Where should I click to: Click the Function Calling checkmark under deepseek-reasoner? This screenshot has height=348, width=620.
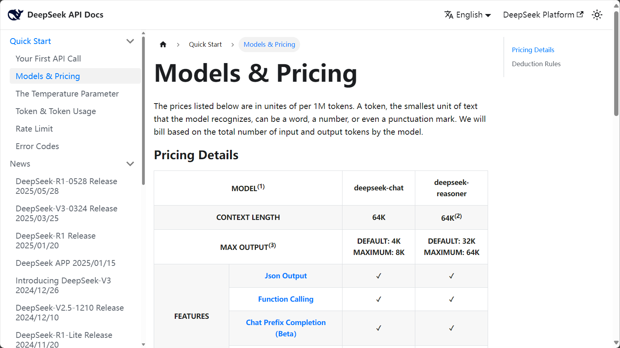click(x=451, y=299)
